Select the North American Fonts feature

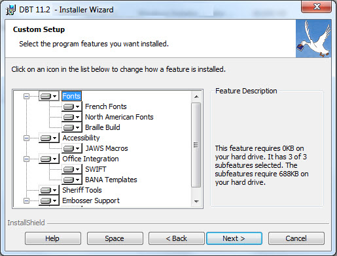[119, 117]
